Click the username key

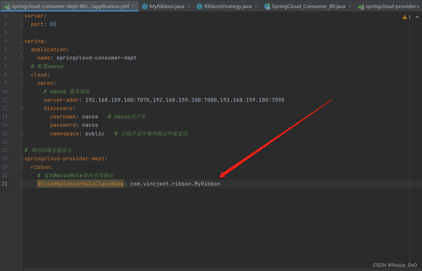pyautogui.click(x=63, y=116)
